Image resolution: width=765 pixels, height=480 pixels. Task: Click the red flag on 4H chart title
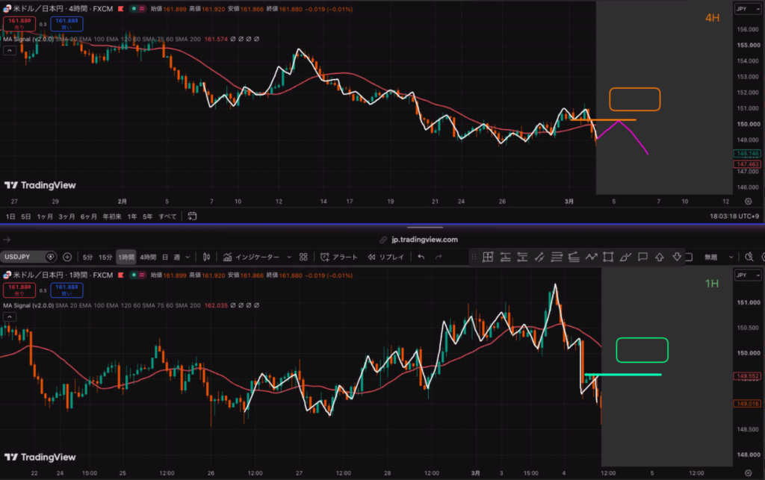click(120, 9)
